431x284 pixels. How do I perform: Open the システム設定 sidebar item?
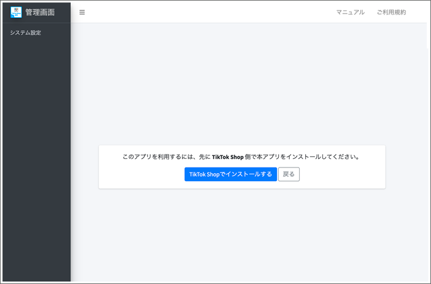[25, 33]
